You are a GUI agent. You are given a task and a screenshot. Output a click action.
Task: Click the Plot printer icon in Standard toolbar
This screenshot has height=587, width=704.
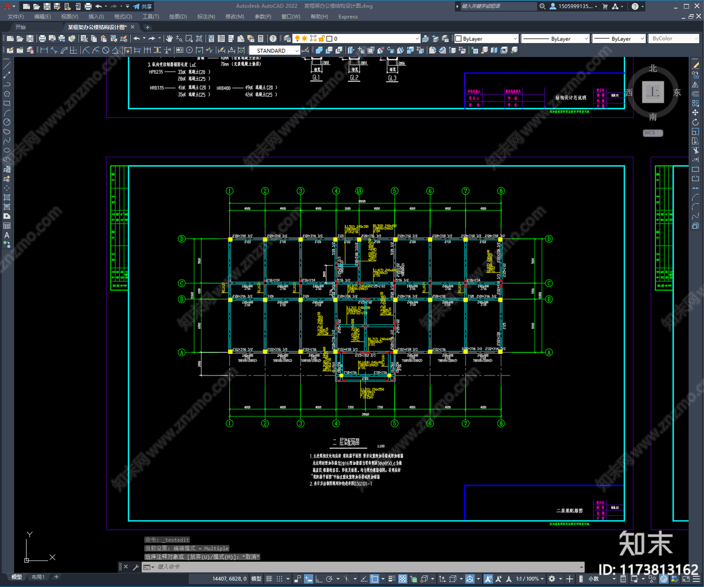[42, 39]
